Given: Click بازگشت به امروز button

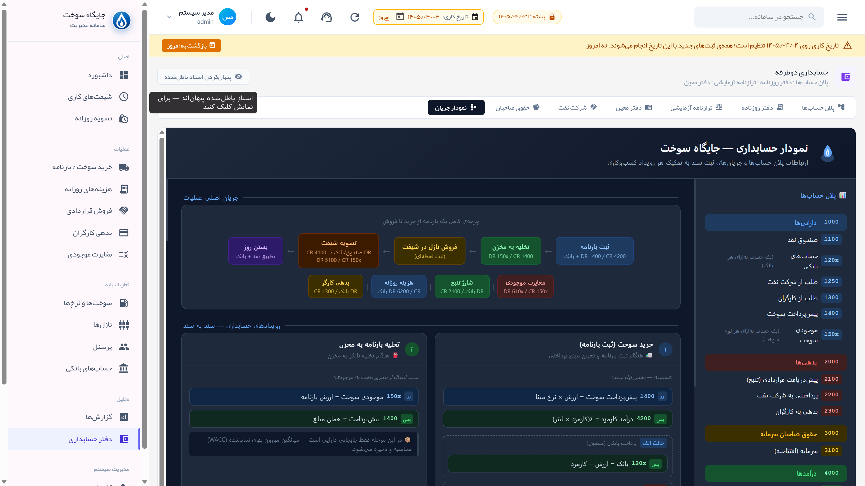Looking at the screenshot, I should pos(191,45).
